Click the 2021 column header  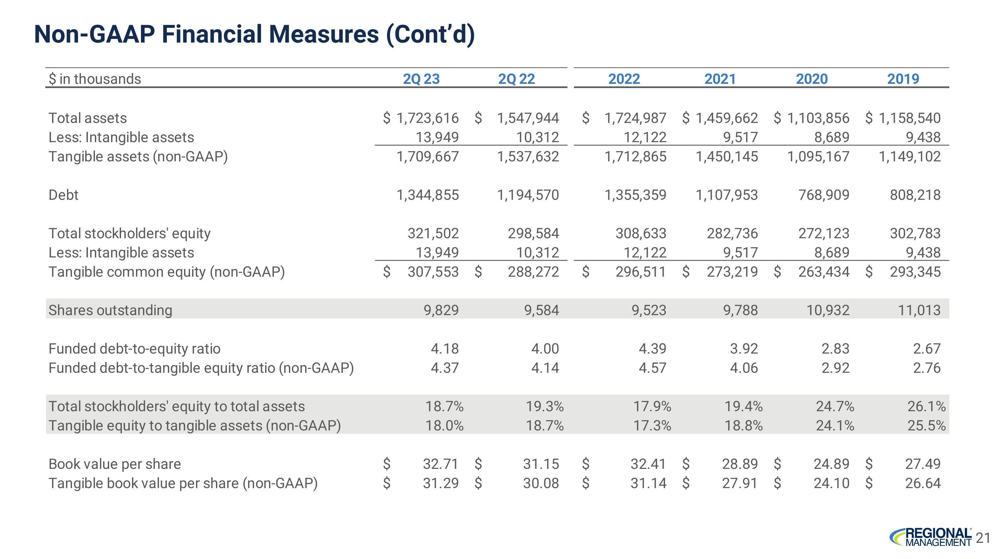[x=720, y=79]
